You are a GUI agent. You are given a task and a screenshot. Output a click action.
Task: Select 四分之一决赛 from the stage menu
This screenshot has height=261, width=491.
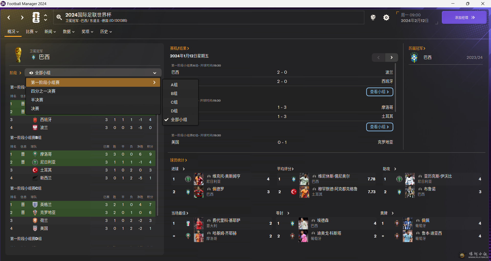click(43, 91)
